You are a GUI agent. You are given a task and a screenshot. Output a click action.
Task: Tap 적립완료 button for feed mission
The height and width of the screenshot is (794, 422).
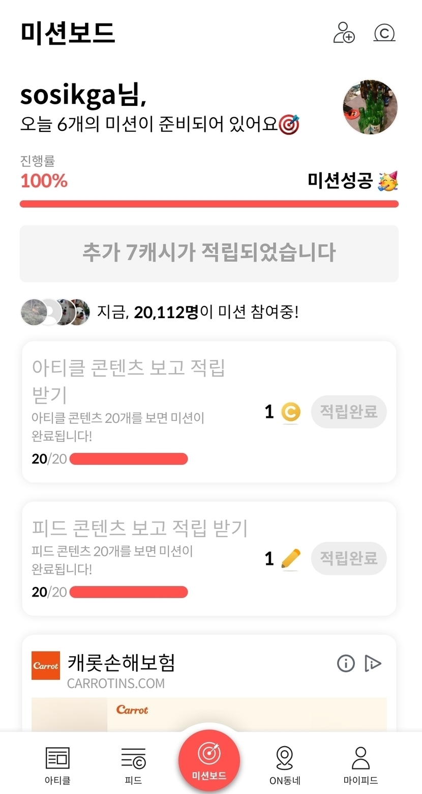(x=349, y=558)
